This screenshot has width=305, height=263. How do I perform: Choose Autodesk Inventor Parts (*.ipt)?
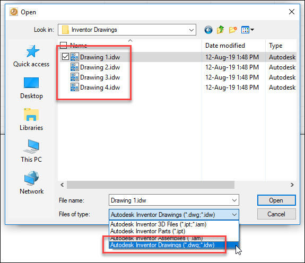click(x=173, y=231)
